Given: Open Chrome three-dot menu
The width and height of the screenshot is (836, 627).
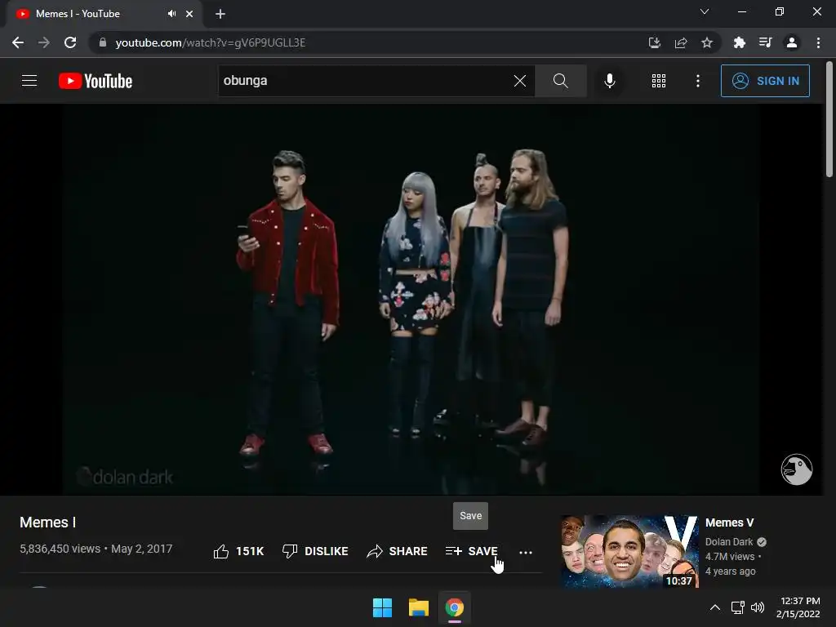Looking at the screenshot, I should click(818, 42).
